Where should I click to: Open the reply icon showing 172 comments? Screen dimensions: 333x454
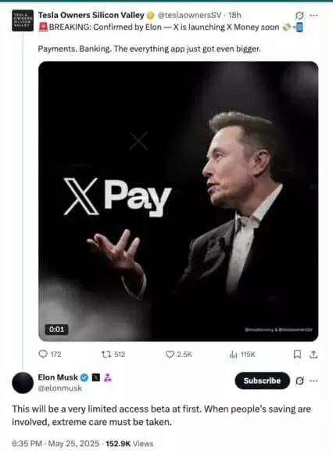(43, 354)
